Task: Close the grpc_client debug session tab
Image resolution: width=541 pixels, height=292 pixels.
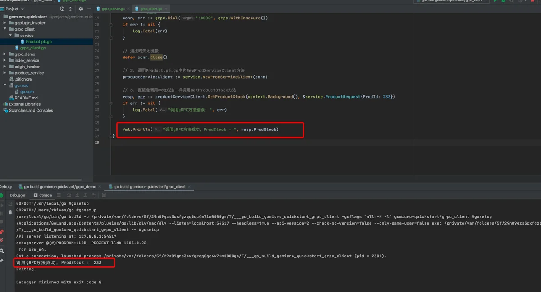Action: pos(190,186)
